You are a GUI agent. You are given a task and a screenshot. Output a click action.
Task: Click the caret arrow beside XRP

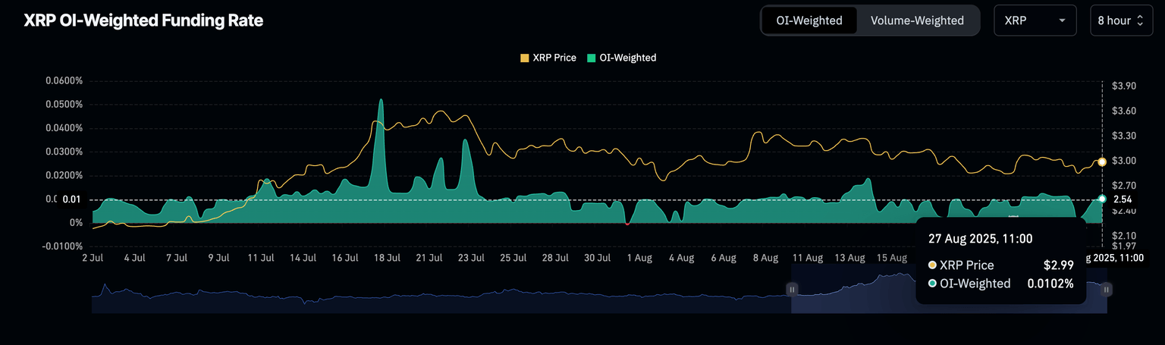pos(1062,20)
